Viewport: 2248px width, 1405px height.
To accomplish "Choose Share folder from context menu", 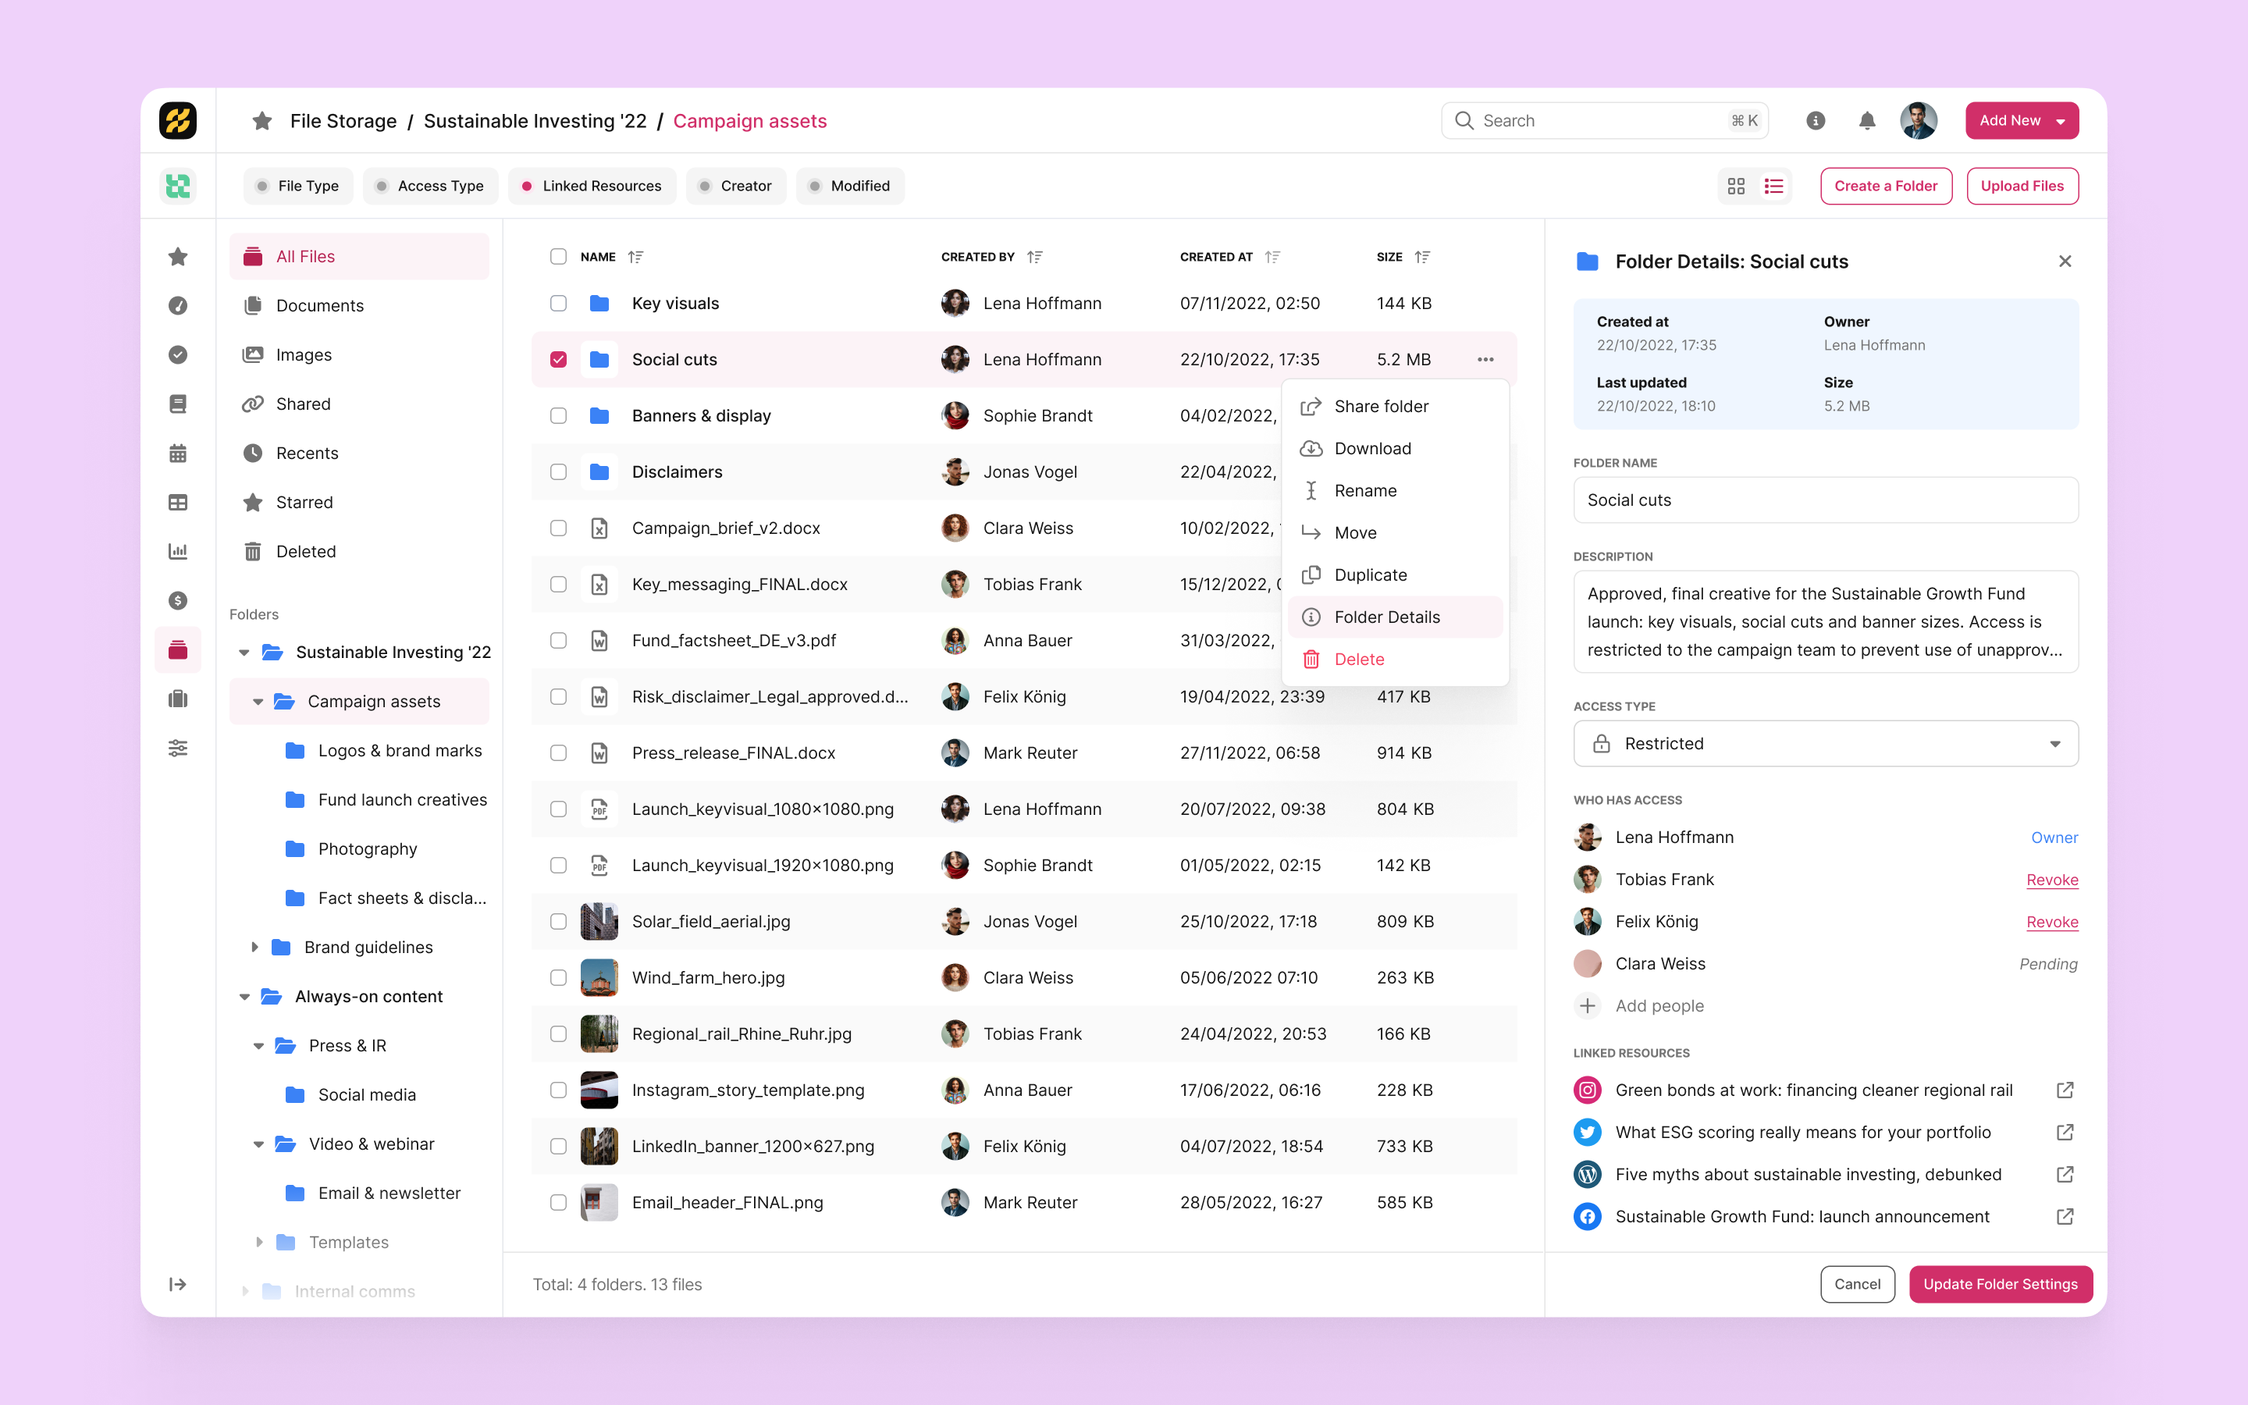I will 1396,406.
